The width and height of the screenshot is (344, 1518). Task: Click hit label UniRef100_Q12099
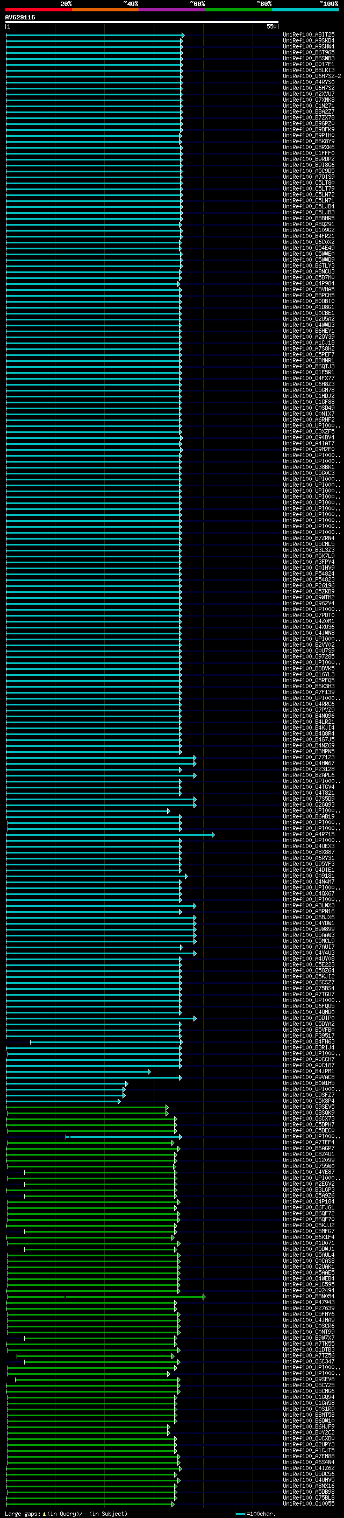pyautogui.click(x=309, y=1160)
